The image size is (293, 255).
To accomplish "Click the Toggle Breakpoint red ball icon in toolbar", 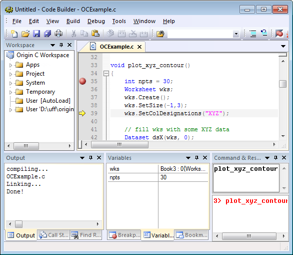I will tap(279, 34).
